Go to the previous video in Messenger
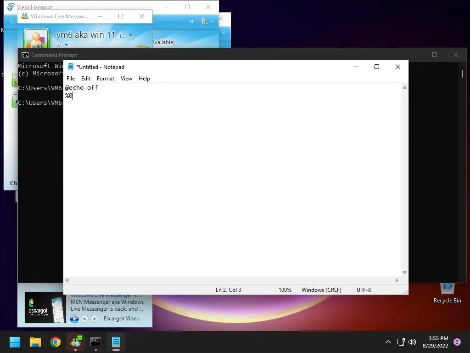This screenshot has width=470, height=353. click(85, 319)
